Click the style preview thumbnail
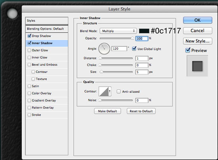Screen dimensions: 218x160 (197, 66)
